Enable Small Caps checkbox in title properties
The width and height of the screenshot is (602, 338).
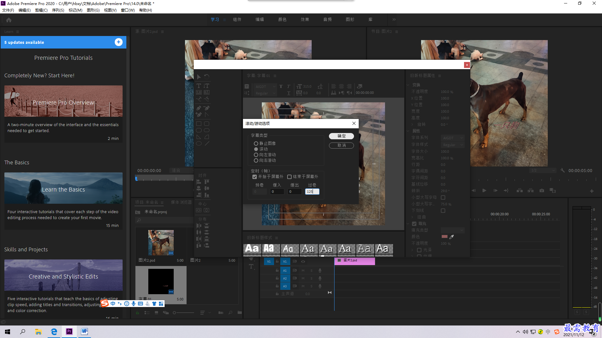pos(443,197)
